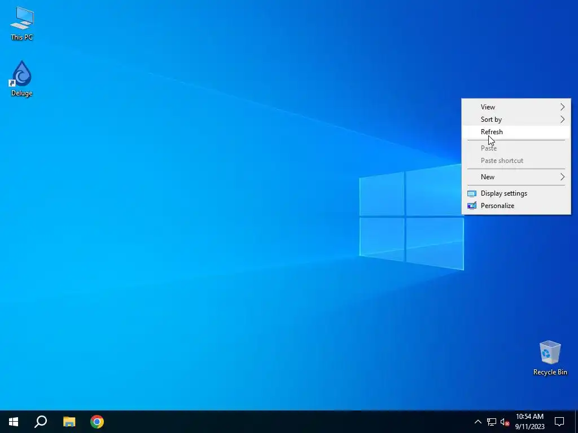Open the taskbar clock showing 10:54 AM
Image resolution: width=578 pixels, height=433 pixels.
pos(529,422)
